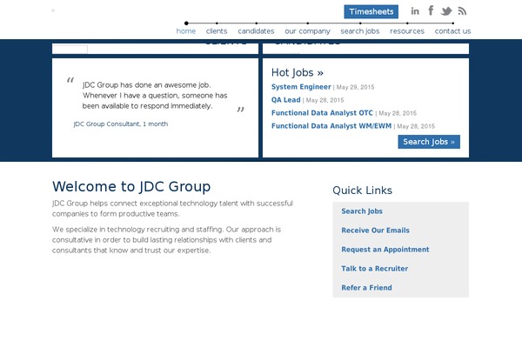Screen dimensions: 522x348
Task: Click the Welcome to JDC Group heading
Action: coord(131,186)
